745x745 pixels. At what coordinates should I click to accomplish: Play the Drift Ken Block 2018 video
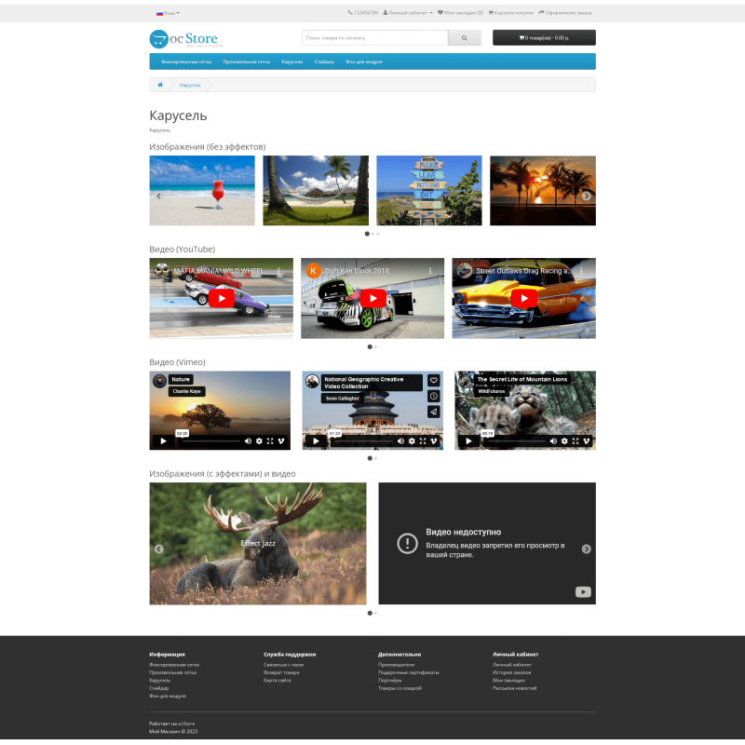click(x=372, y=298)
